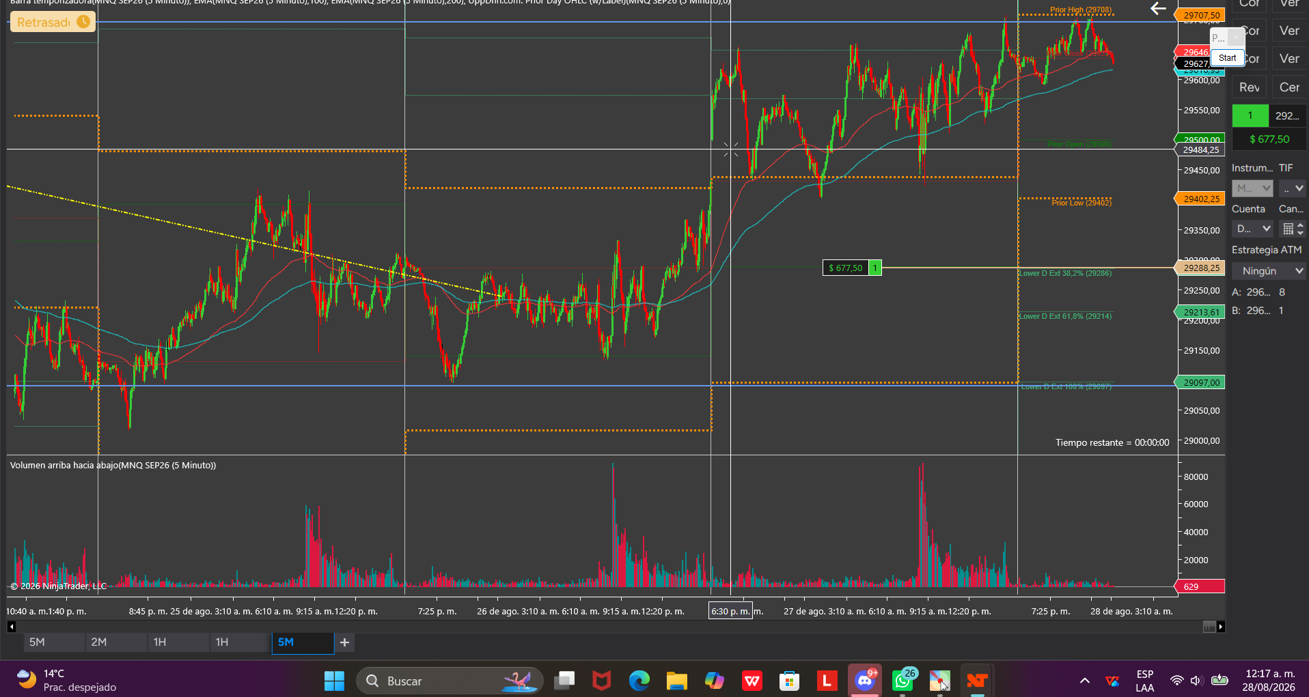Viewport: 1309px width, 697px height.
Task: Open WPS Office from the taskbar
Action: (x=752, y=681)
